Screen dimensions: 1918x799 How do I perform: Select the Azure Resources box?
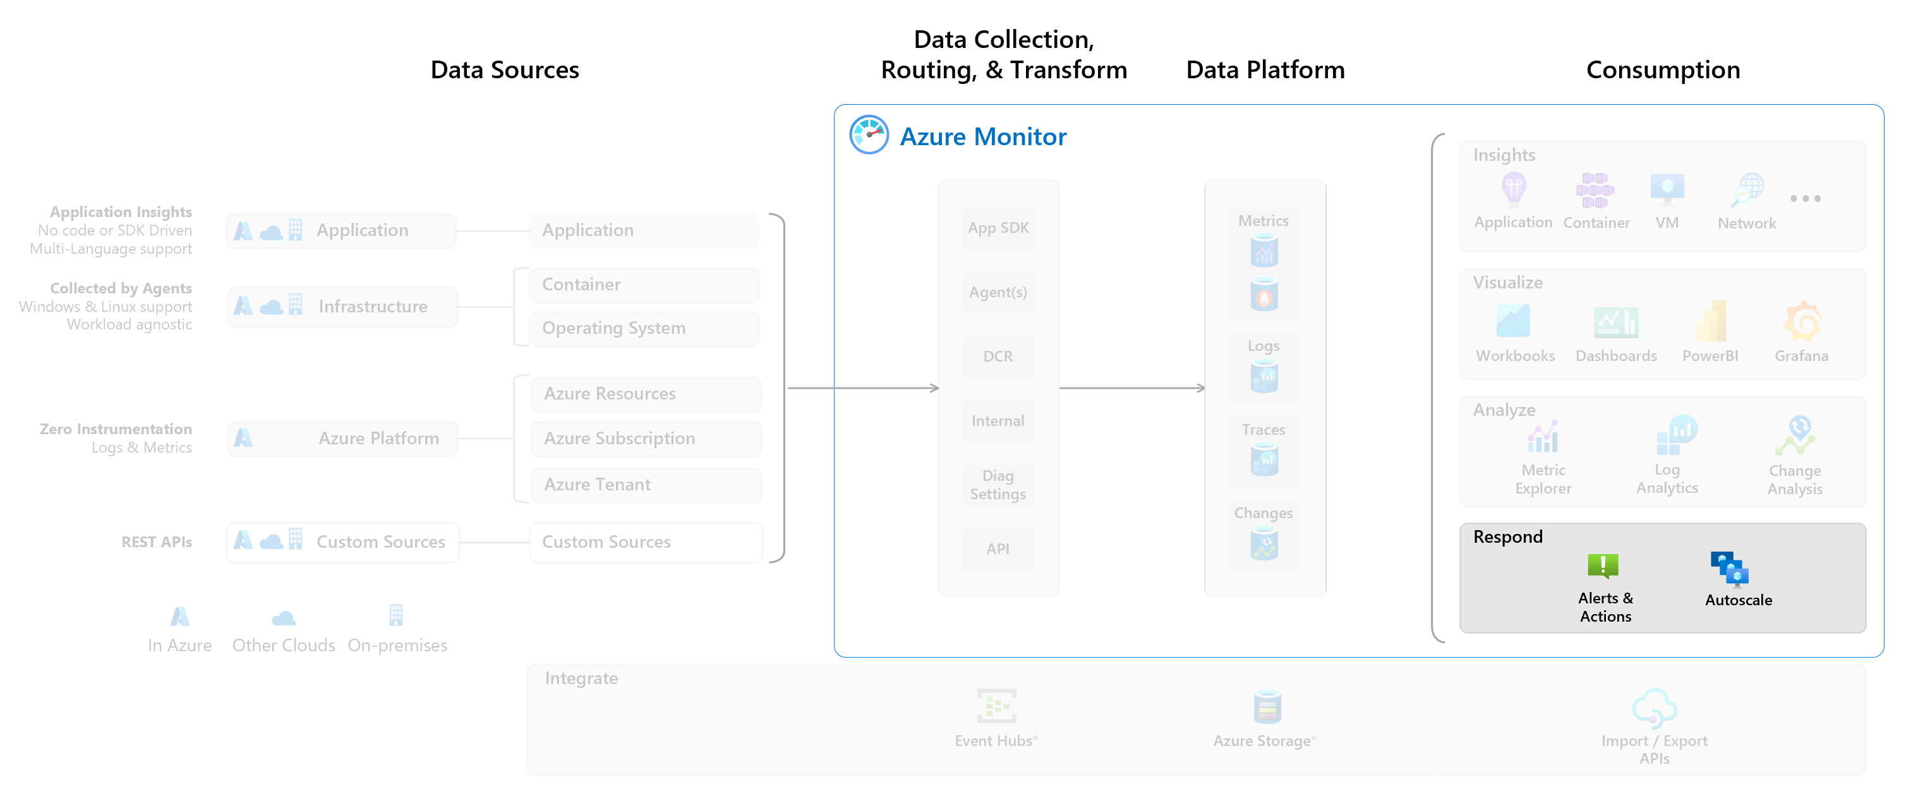pyautogui.click(x=646, y=394)
